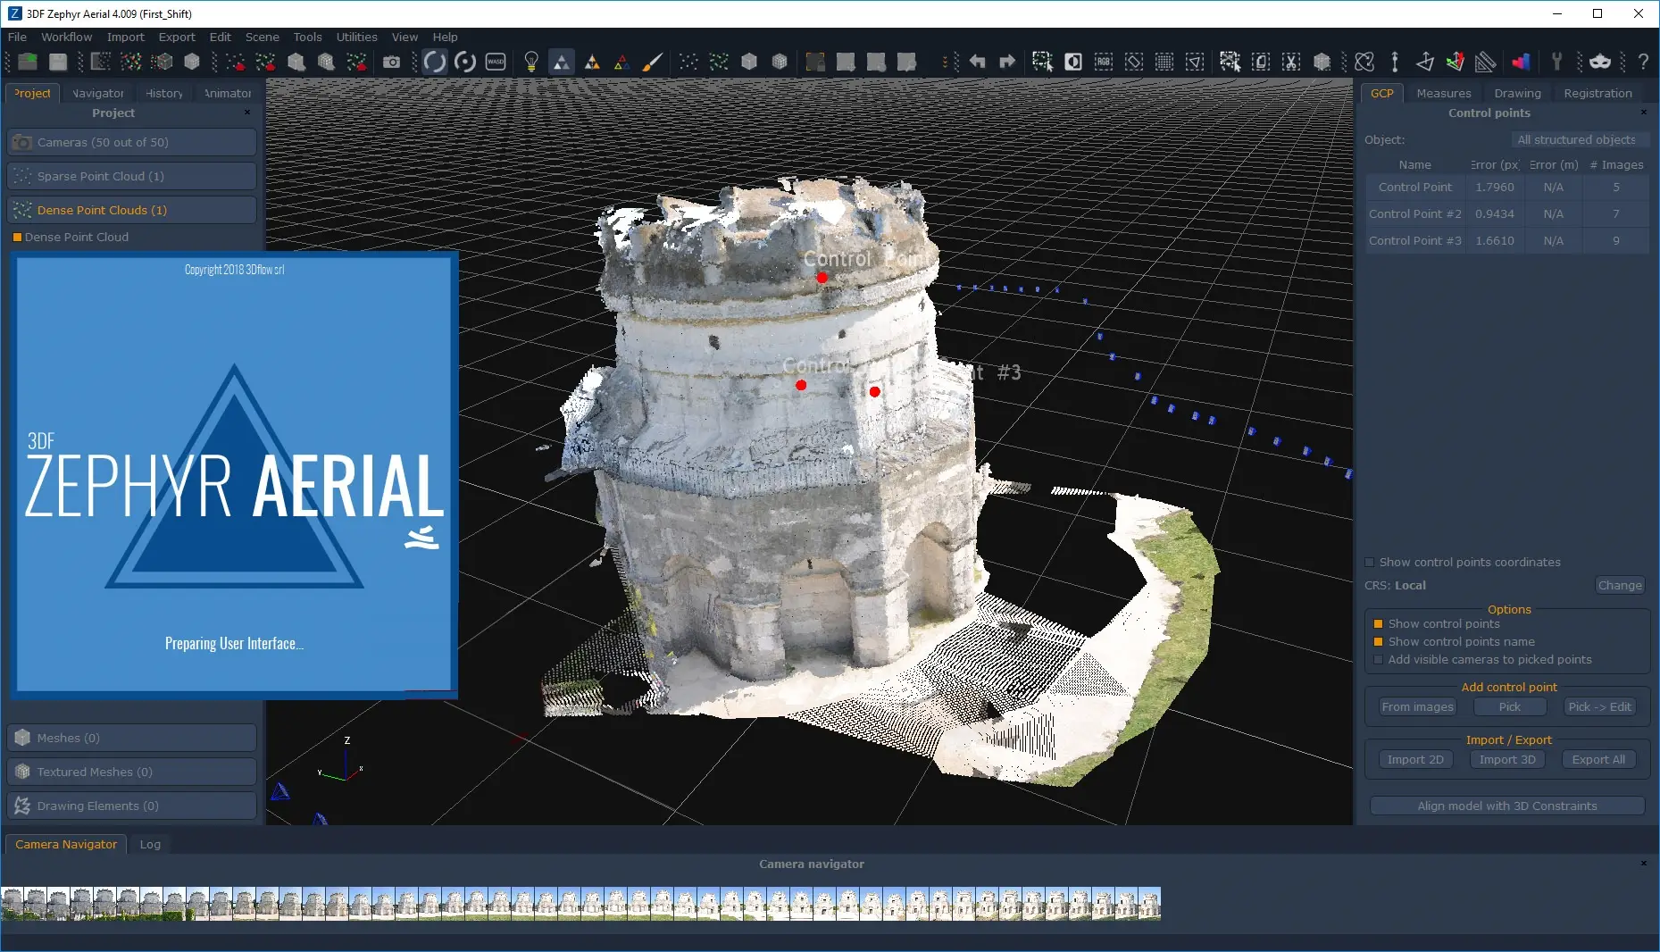Click the From images button

tap(1417, 707)
